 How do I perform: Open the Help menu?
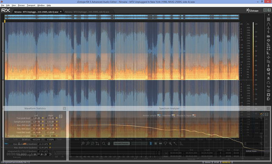49,6
